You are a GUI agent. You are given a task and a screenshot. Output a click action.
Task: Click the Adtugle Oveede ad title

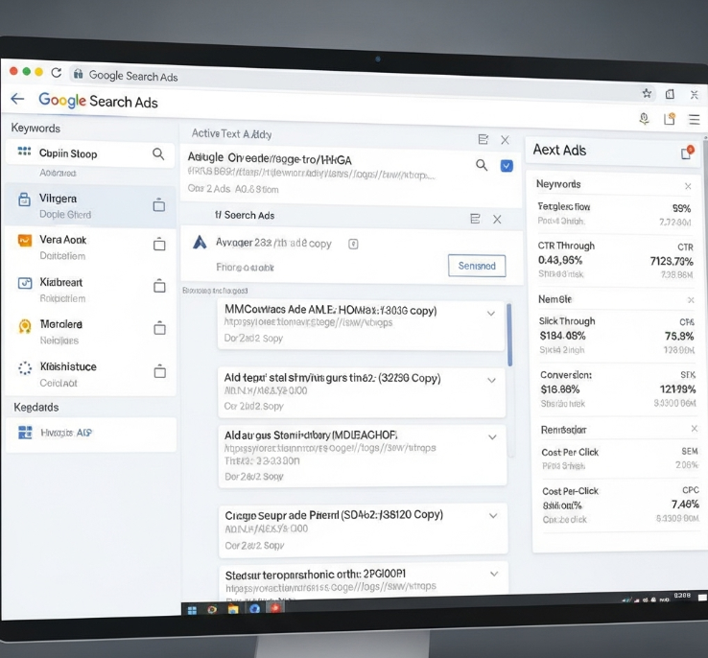click(x=270, y=158)
